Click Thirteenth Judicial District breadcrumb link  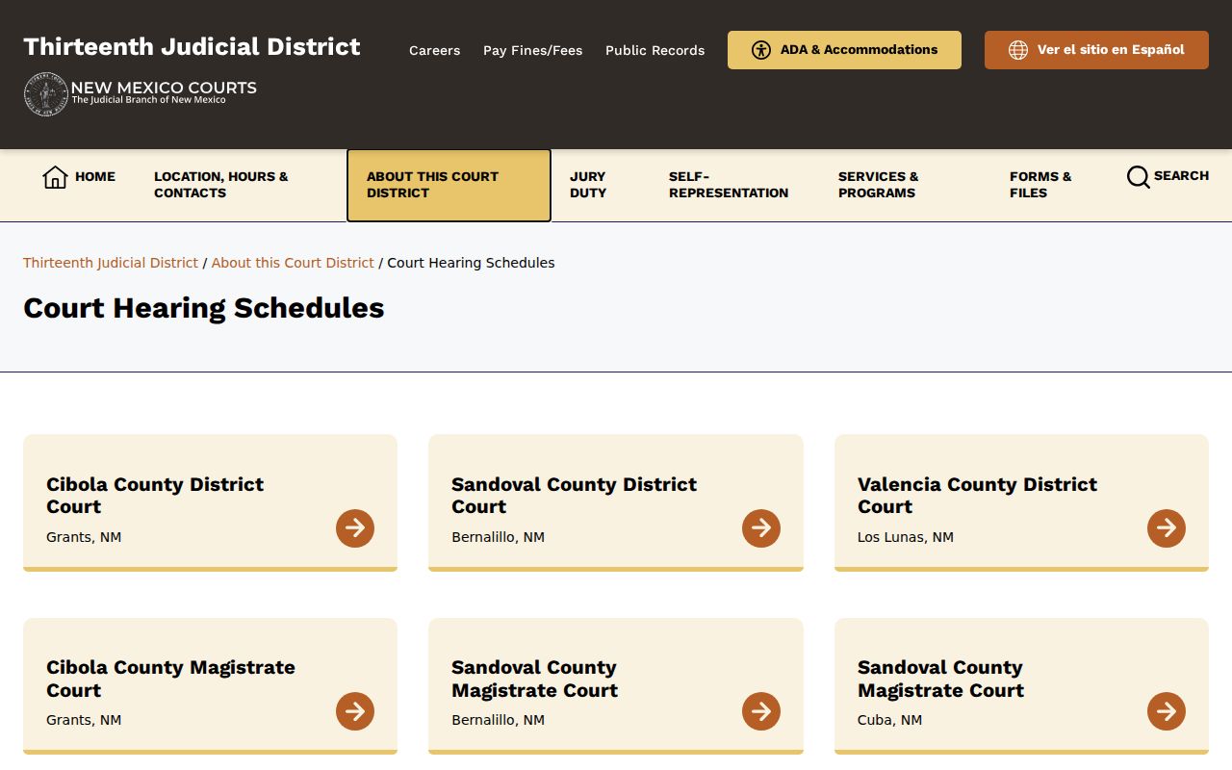point(111,263)
